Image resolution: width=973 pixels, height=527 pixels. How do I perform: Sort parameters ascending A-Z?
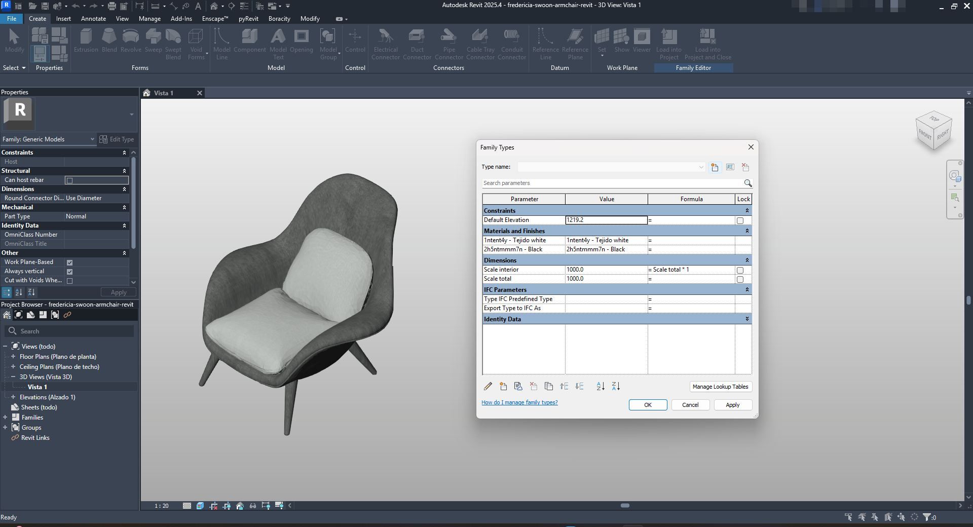pyautogui.click(x=601, y=387)
